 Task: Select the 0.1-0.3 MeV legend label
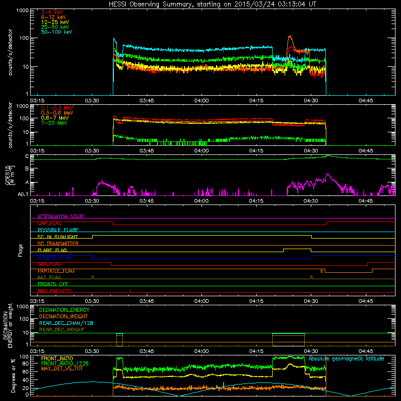click(57, 108)
